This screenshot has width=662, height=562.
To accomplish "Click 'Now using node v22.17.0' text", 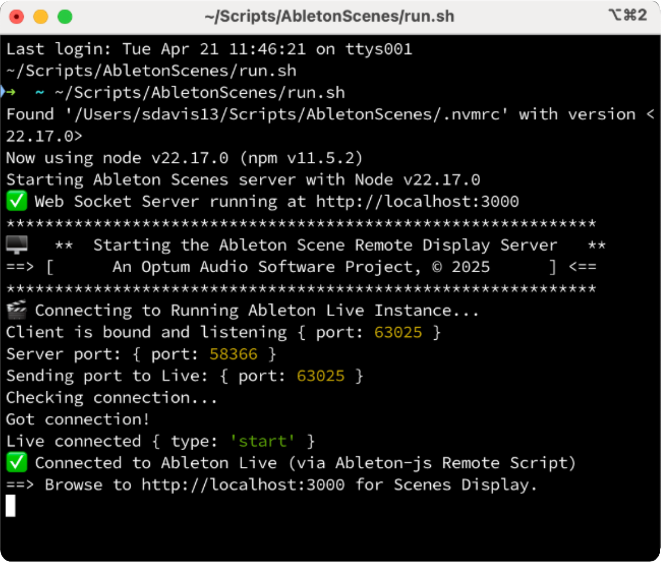I will [117, 158].
